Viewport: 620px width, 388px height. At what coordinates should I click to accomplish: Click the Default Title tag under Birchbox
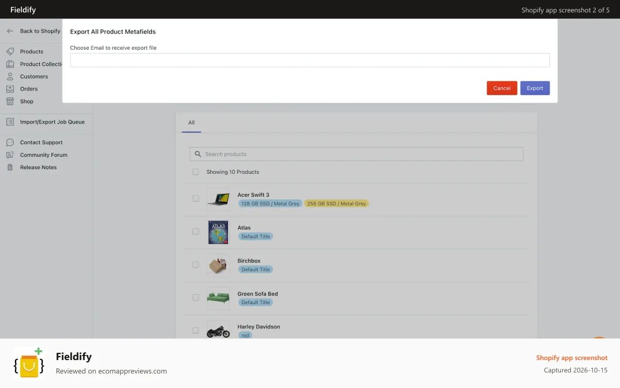click(x=256, y=270)
